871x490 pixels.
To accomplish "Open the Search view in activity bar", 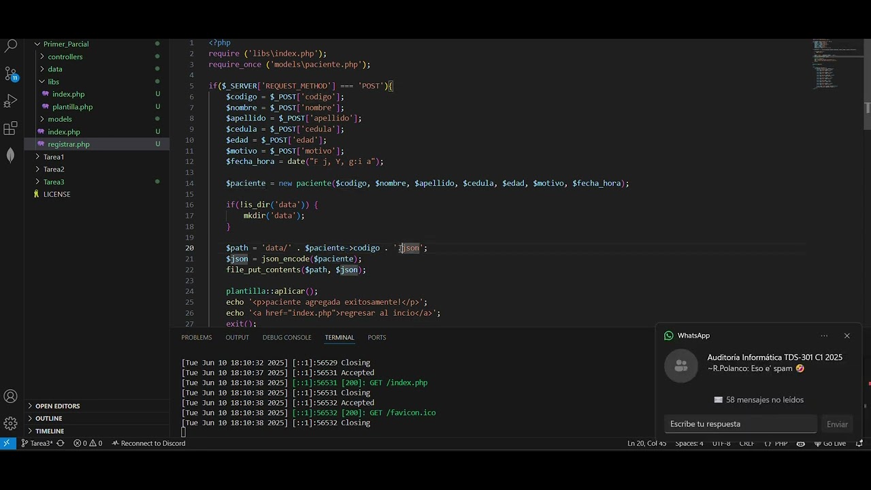I will [x=11, y=46].
